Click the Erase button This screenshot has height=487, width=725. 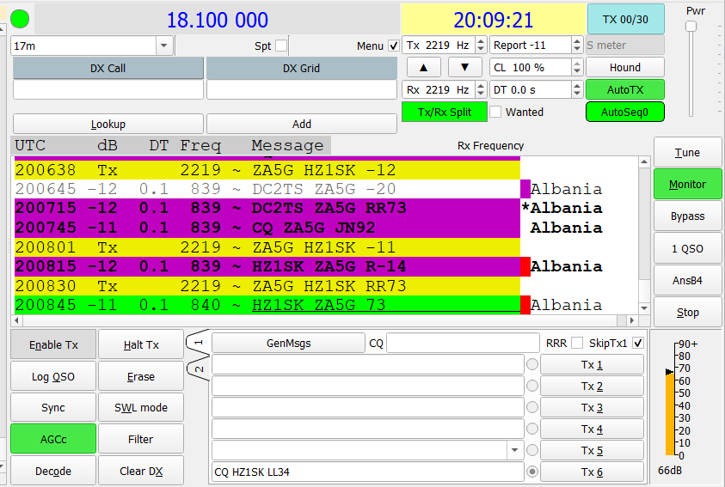pos(141,376)
